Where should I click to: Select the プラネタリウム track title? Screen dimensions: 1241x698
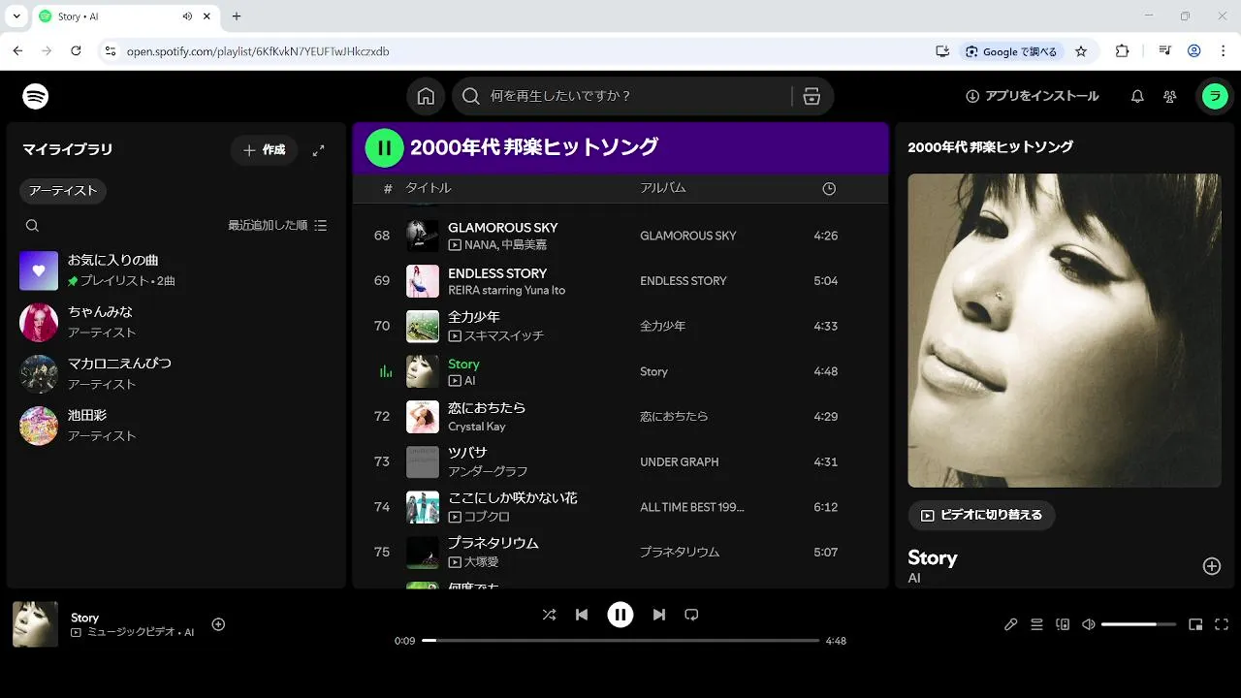pyautogui.click(x=493, y=543)
